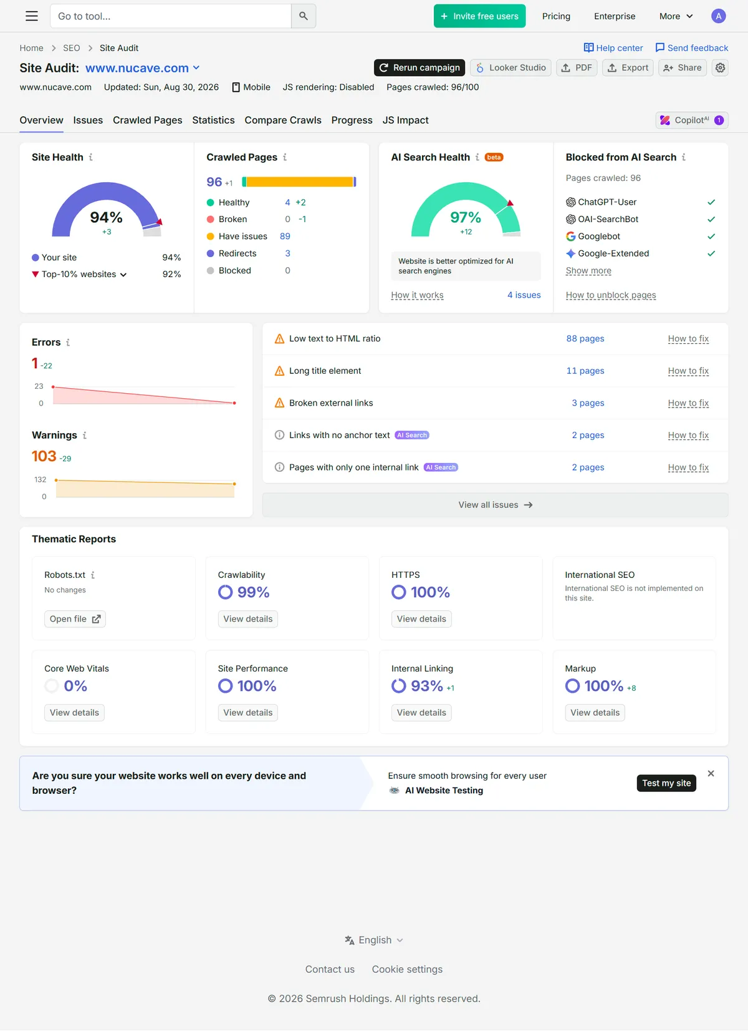Download the PDF report
This screenshot has width=748, height=1031.
coord(577,67)
